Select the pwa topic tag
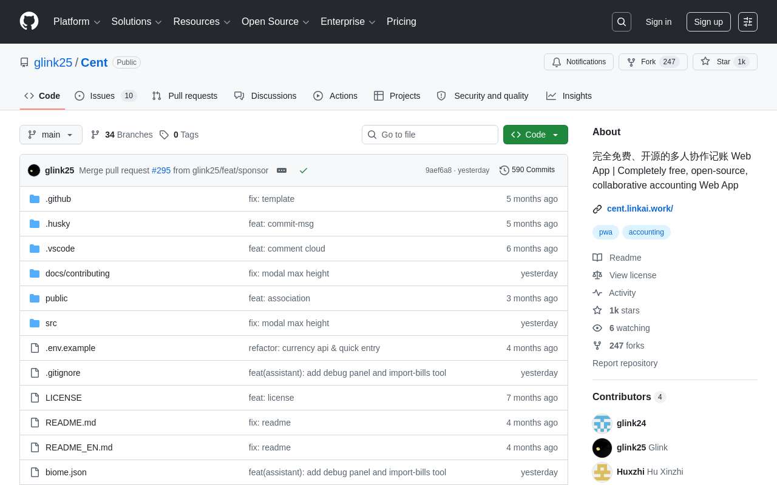 (606, 232)
